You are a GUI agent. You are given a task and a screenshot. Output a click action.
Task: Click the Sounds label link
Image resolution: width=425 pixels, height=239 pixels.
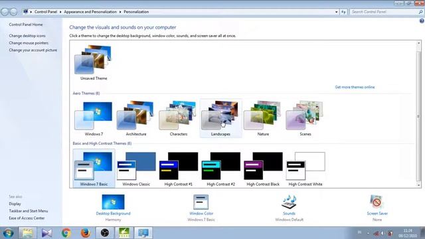pos(289,214)
